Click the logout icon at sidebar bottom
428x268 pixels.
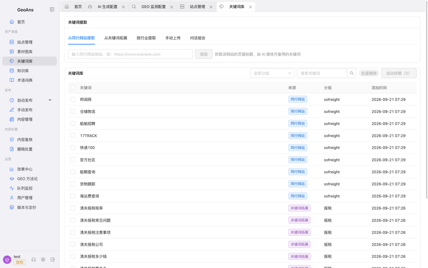tap(53, 260)
